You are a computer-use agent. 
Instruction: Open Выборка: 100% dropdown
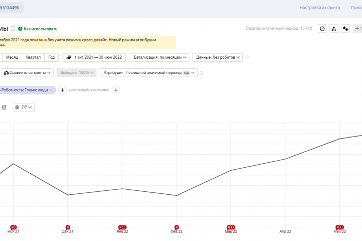[76, 73]
